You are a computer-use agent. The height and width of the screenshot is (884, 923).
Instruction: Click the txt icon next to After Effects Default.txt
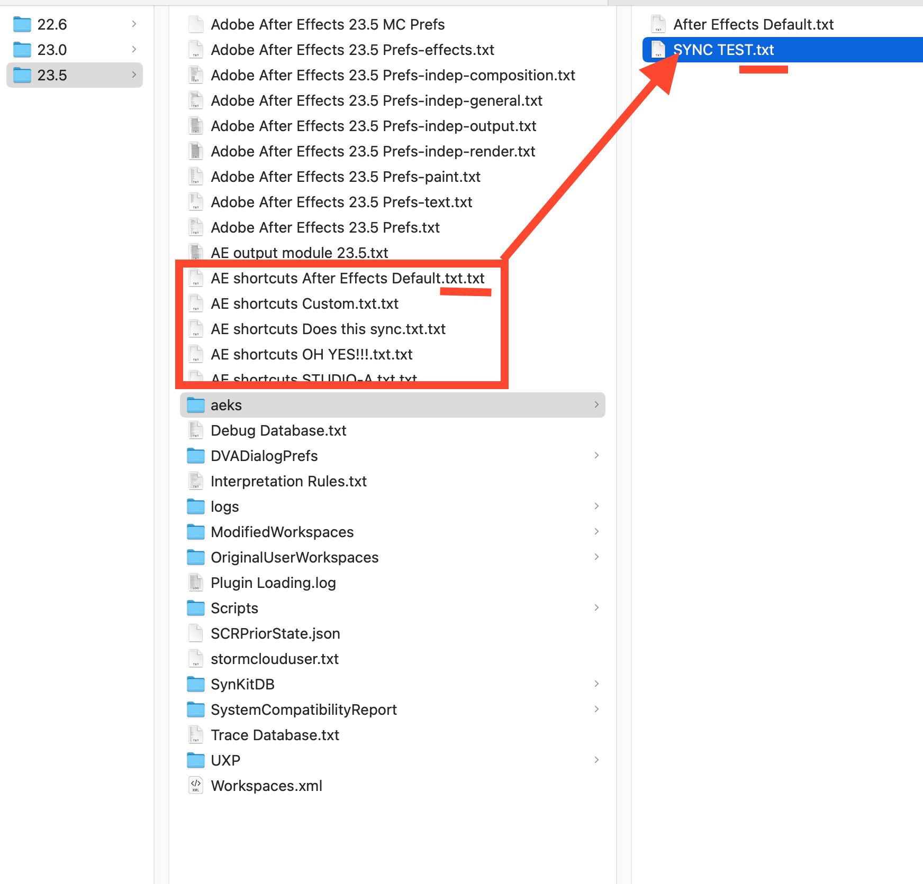click(x=658, y=24)
